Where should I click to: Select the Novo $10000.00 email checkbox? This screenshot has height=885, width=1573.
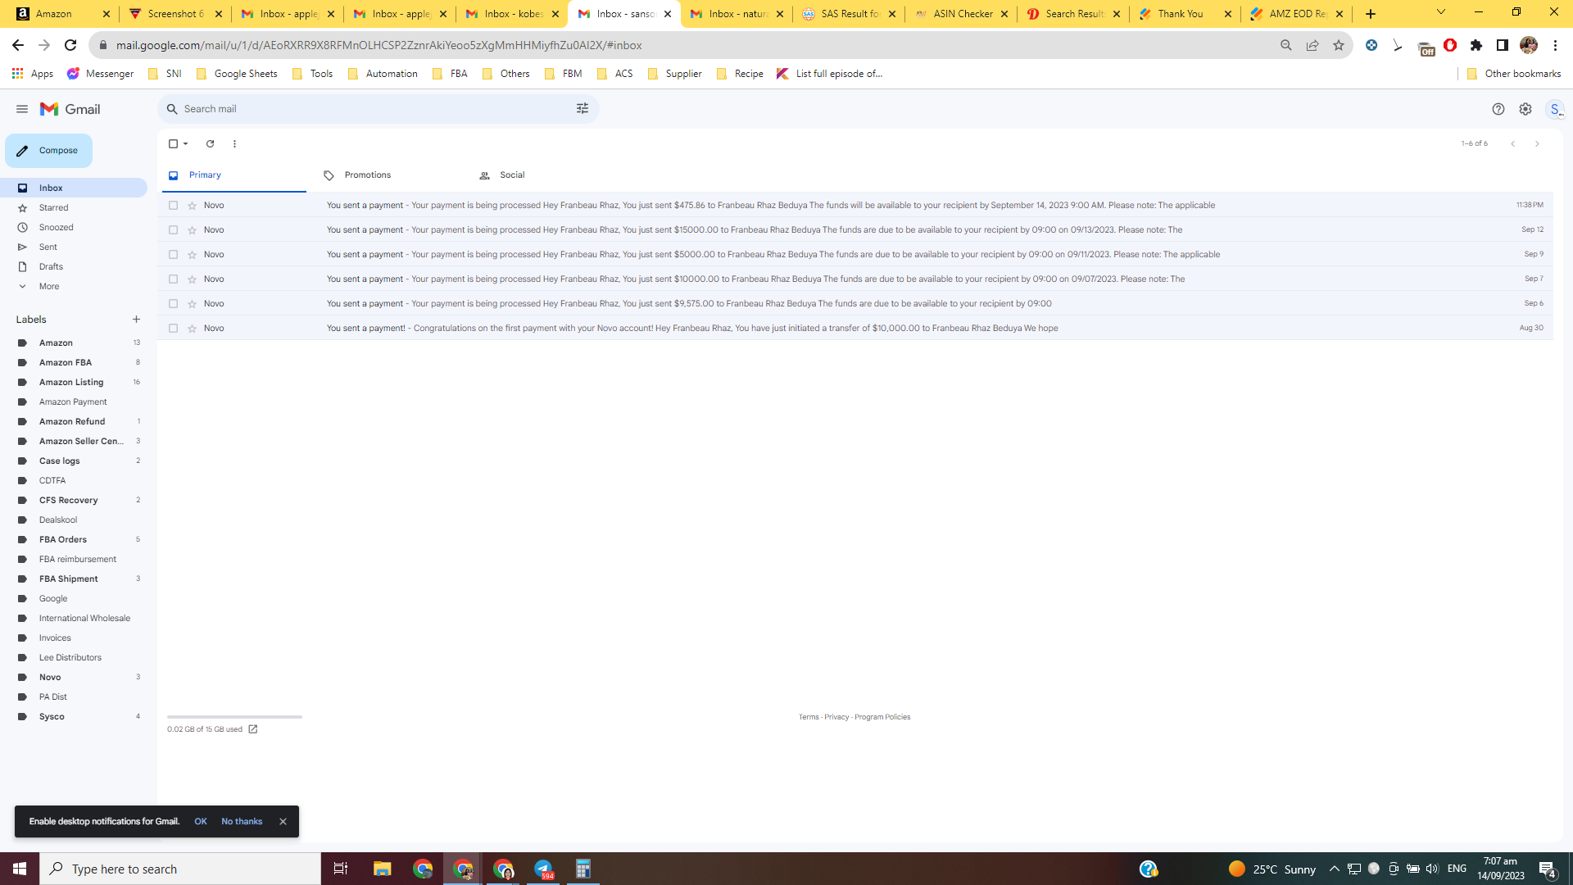coord(173,279)
